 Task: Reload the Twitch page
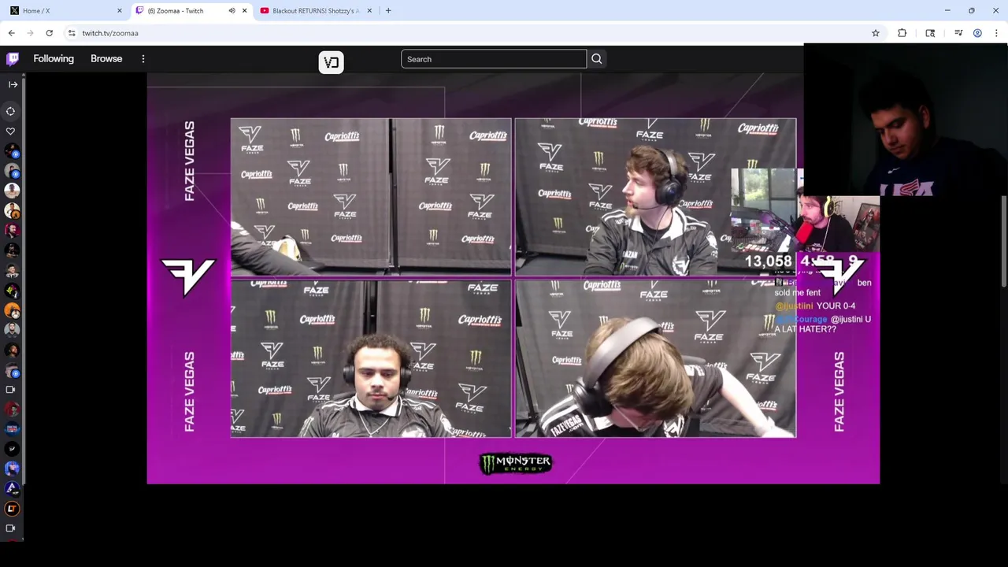50,33
